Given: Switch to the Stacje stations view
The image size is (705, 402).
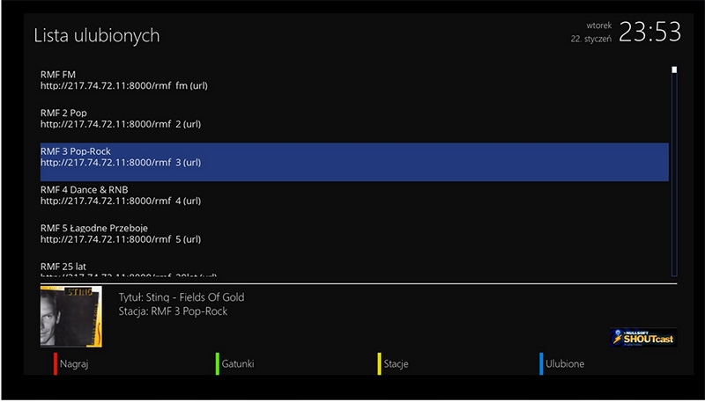Looking at the screenshot, I should pos(396,364).
